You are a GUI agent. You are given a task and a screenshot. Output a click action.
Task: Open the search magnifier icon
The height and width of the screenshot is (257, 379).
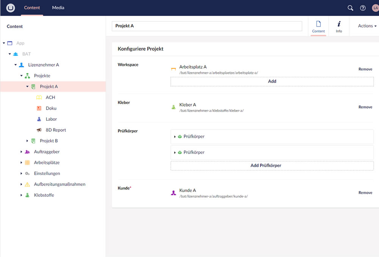coord(350,8)
